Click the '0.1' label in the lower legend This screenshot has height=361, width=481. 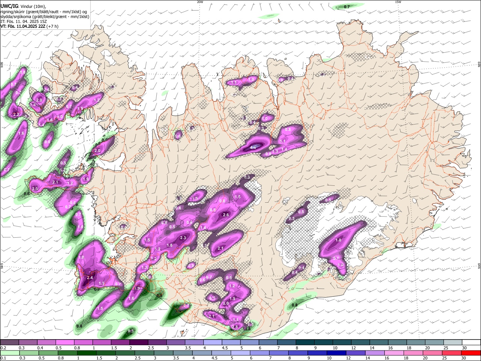click(x=3, y=358)
